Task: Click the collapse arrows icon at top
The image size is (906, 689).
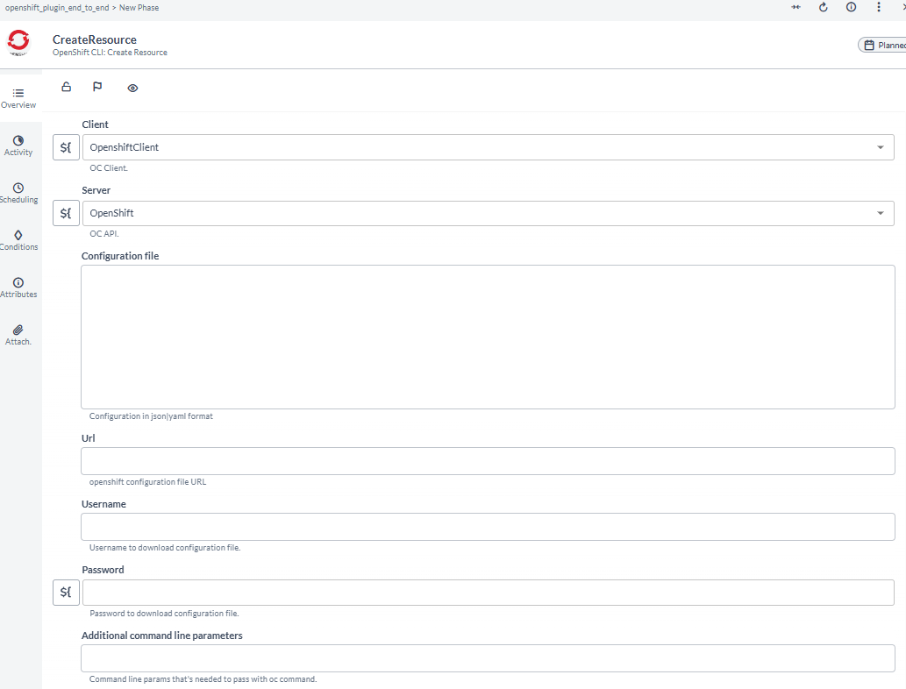Action: click(x=795, y=8)
